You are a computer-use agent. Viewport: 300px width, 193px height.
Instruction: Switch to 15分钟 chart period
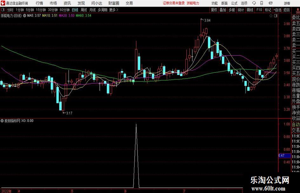[41, 10]
